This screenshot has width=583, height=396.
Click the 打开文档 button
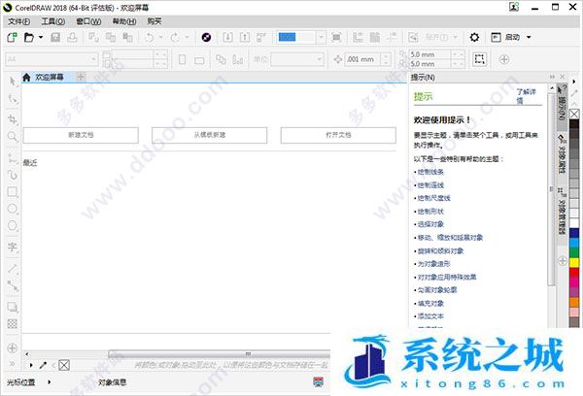tap(338, 135)
